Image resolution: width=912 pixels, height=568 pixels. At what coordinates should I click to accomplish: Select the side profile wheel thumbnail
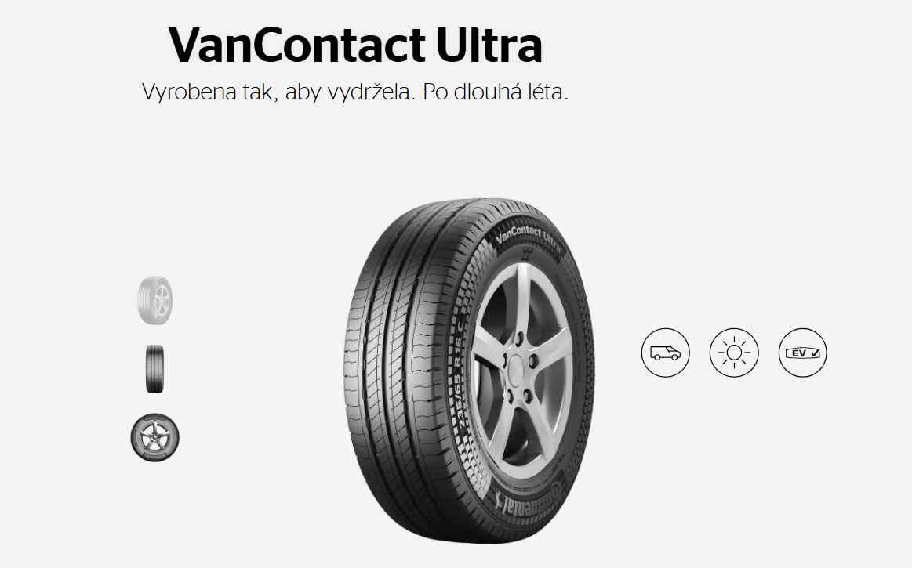pyautogui.click(x=154, y=438)
